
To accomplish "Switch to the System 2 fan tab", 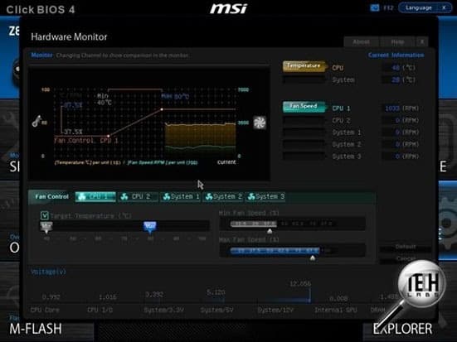I will click(x=223, y=197).
